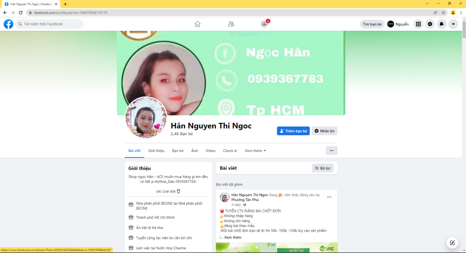Click the Tìm kiếm trên Facebook search box

(x=49, y=24)
